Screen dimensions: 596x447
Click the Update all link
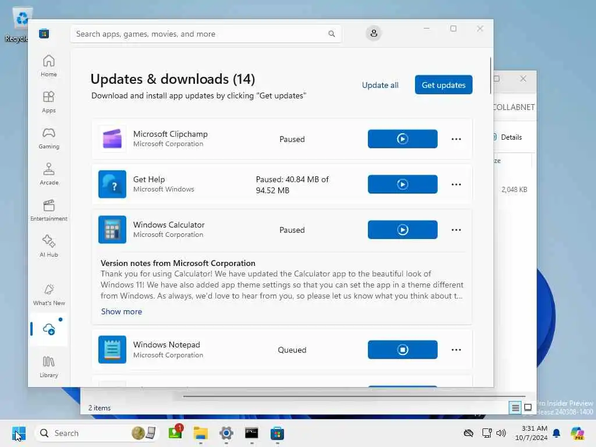[380, 85]
